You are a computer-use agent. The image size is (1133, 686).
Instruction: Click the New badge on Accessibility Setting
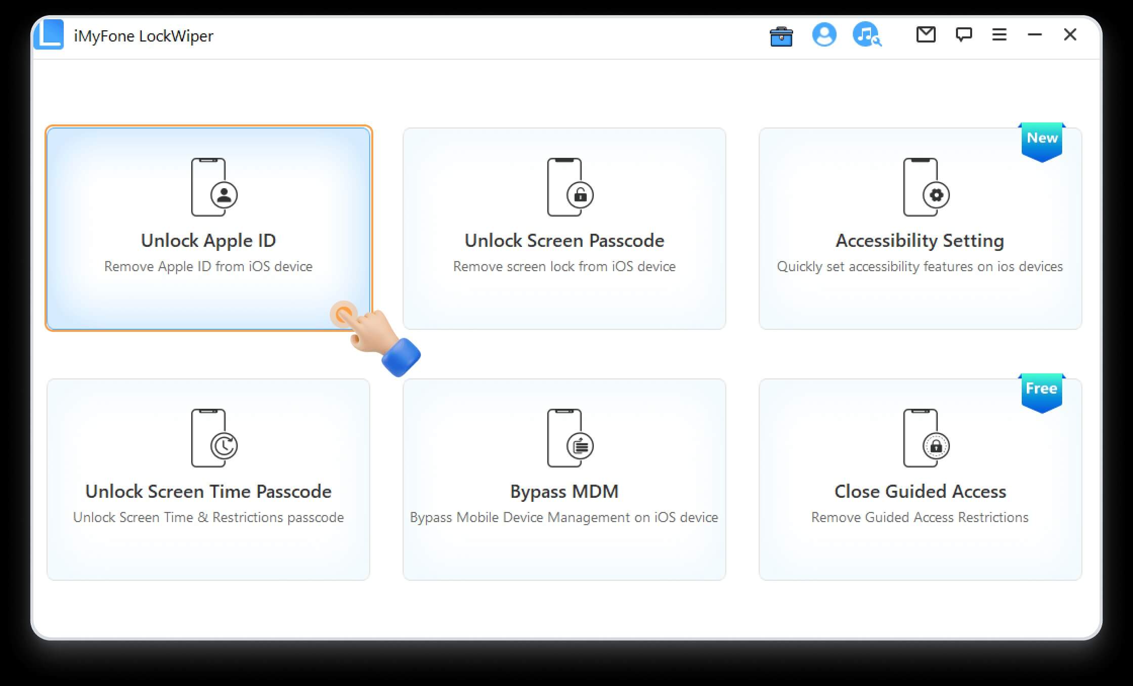[x=1042, y=142]
